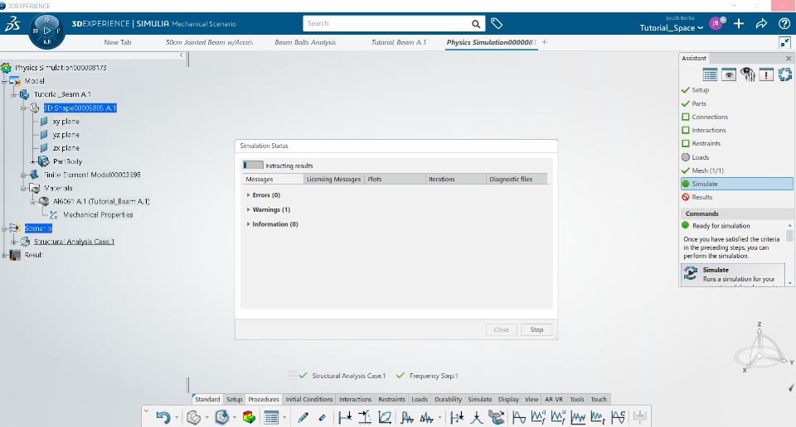Select the Simulate step in Assistant
This screenshot has height=427, width=796.
[x=736, y=184]
